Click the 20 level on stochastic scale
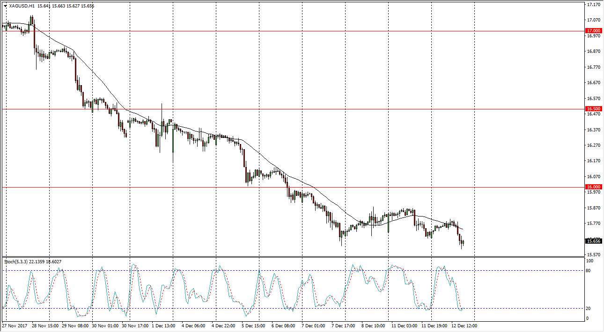The height and width of the screenshot is (332, 604). coord(589,309)
